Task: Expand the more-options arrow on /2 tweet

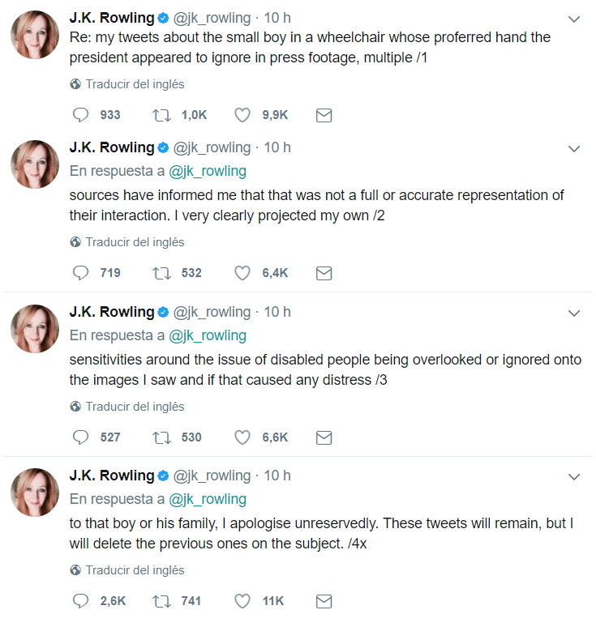Action: tap(574, 149)
